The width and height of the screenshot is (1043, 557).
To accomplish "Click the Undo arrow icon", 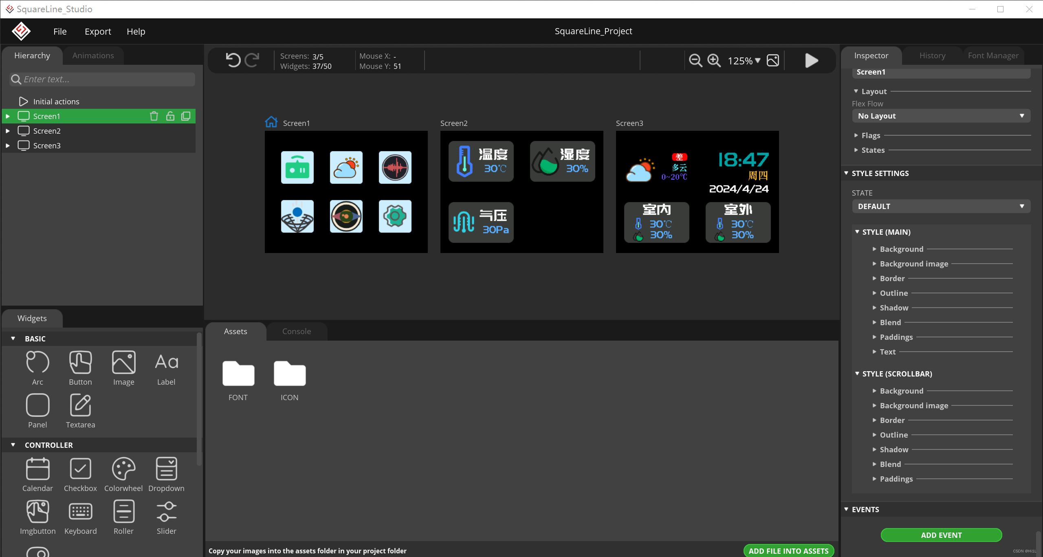I will 233,60.
